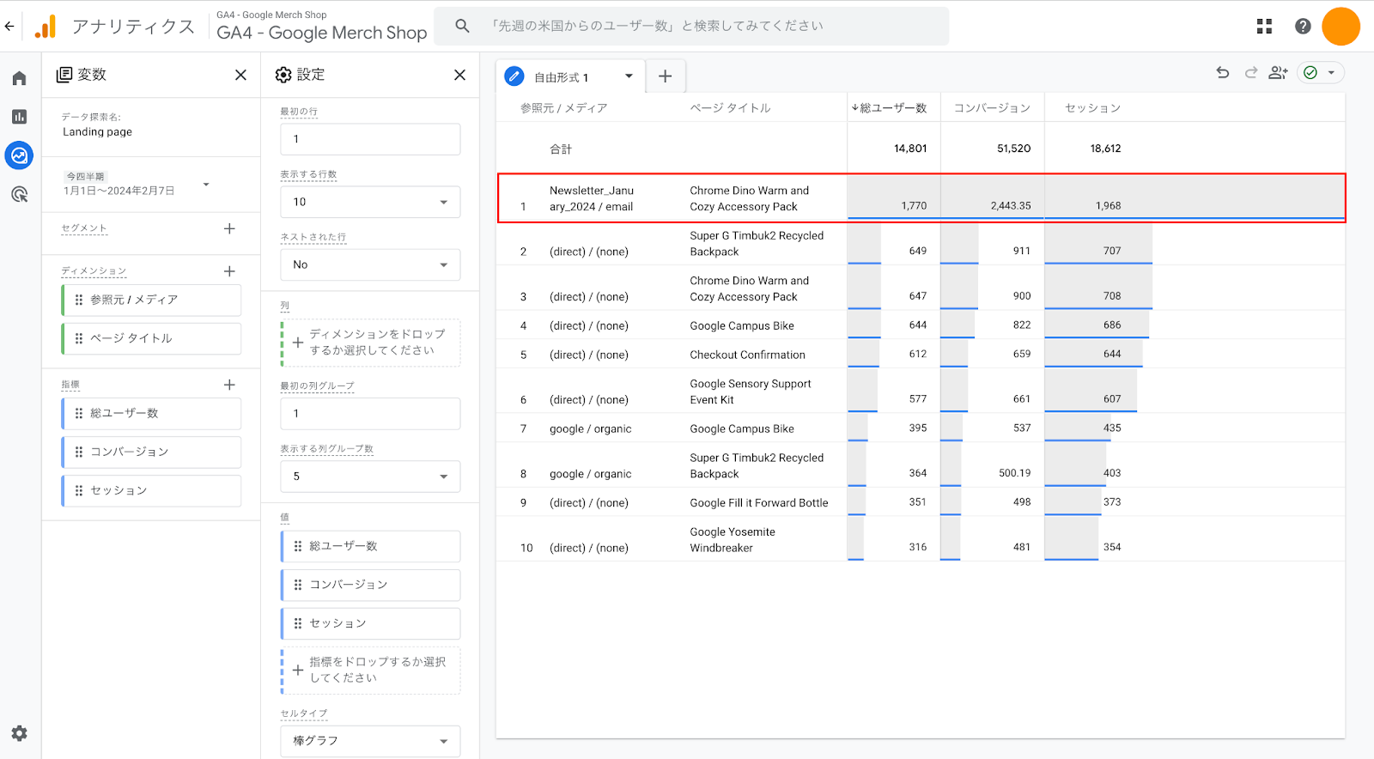The width and height of the screenshot is (1374, 759).
Task: Click the search magnifier icon
Action: click(x=462, y=26)
